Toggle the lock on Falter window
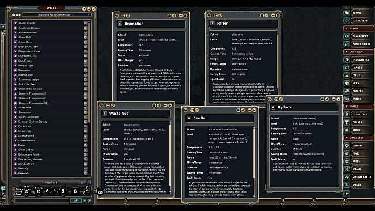 [x=262, y=16]
